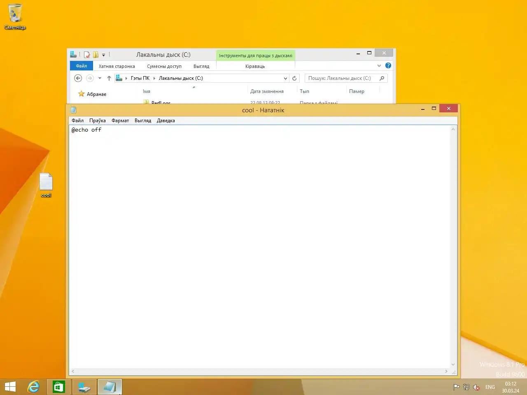Select Абранае in Explorer navigation pane

tap(96, 94)
